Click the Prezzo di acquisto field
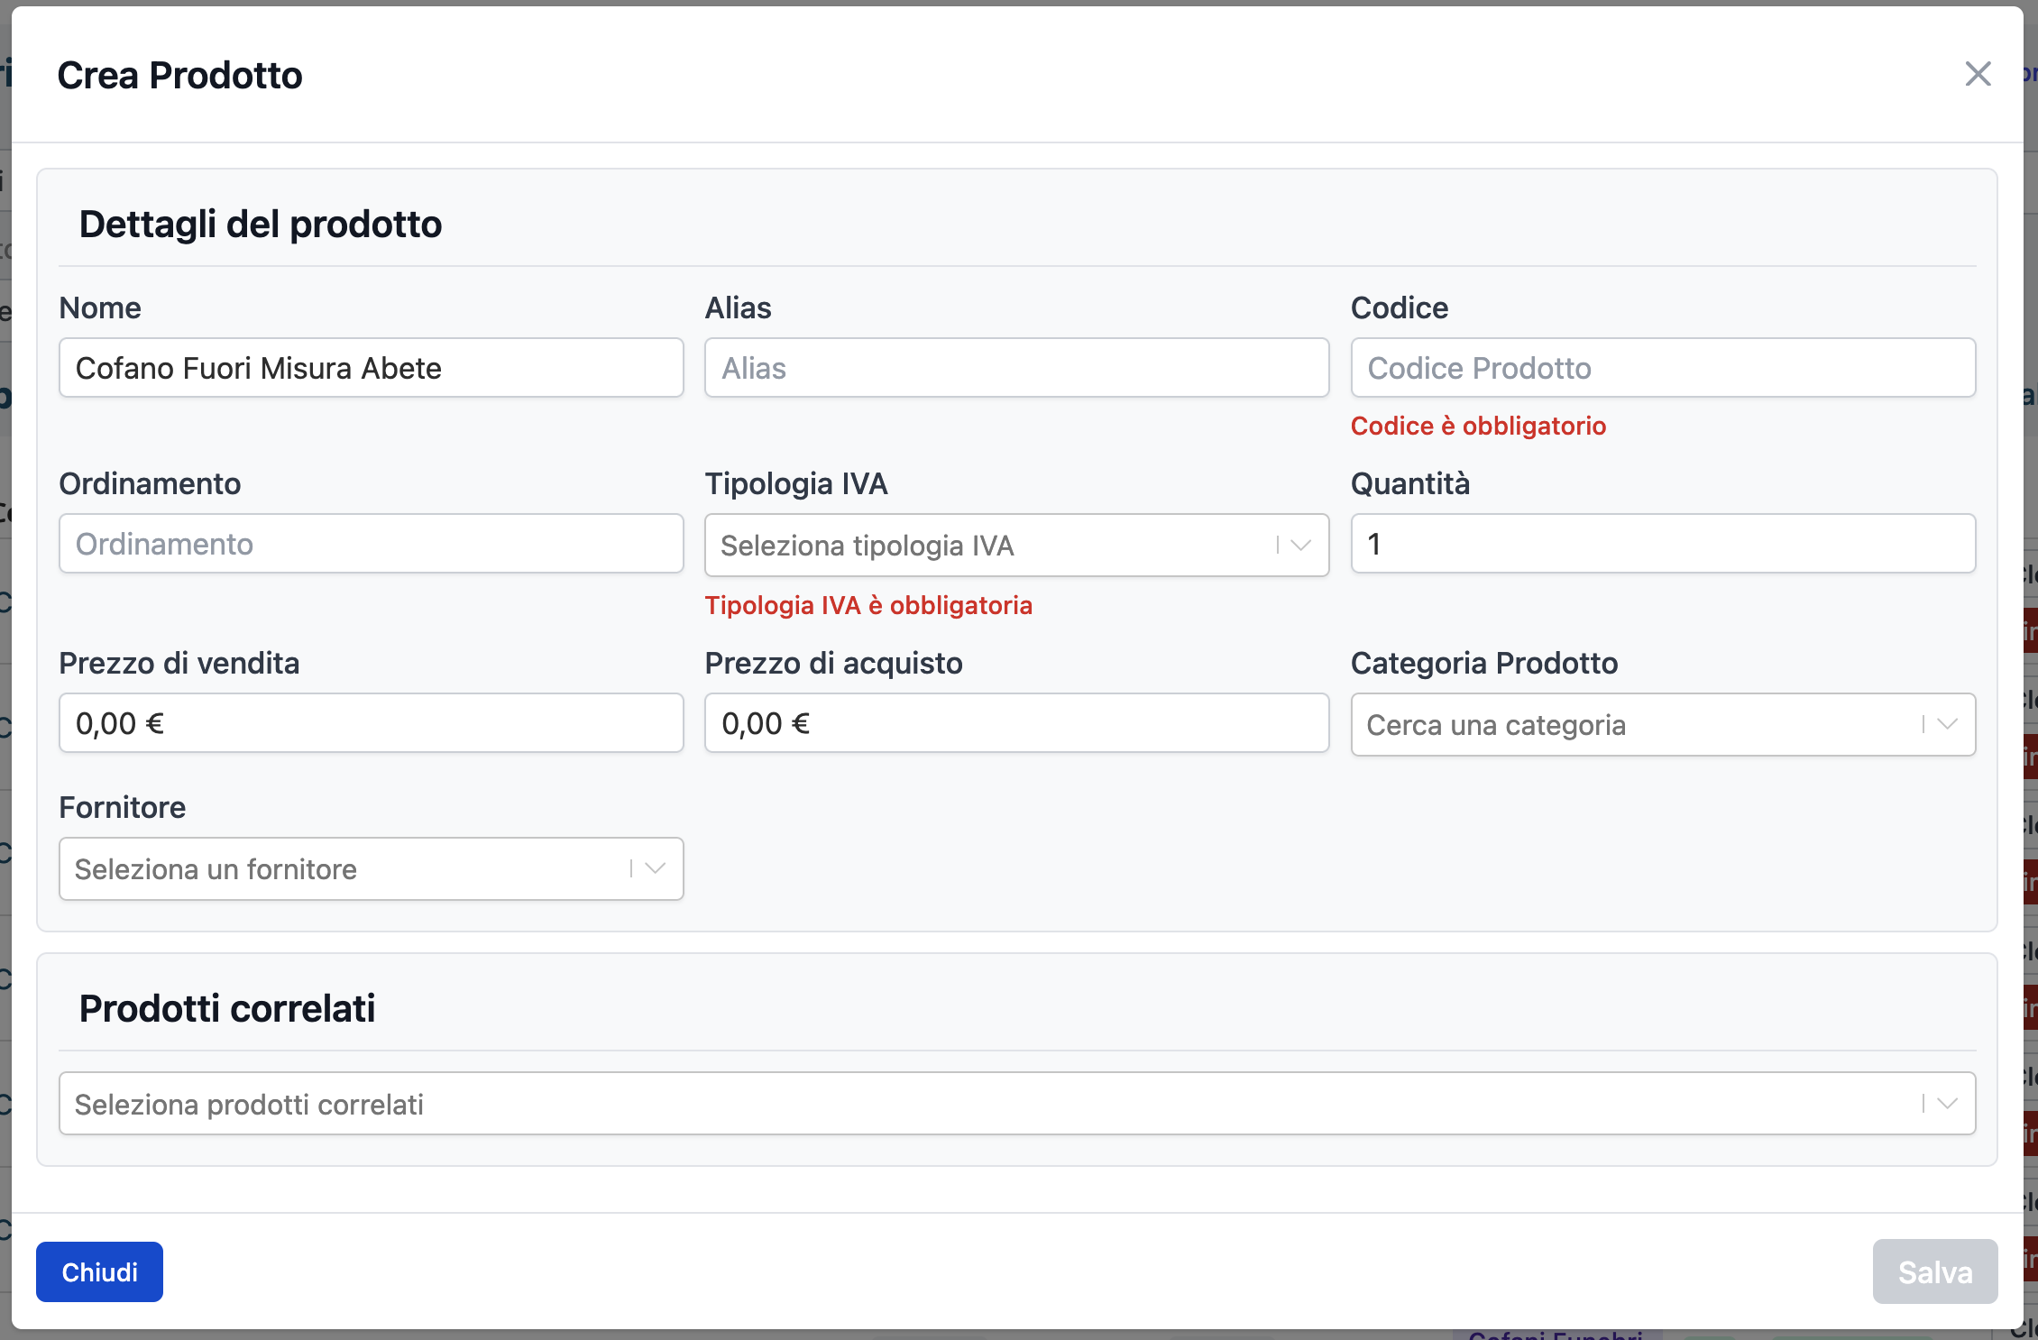This screenshot has height=1340, width=2038. (1016, 723)
